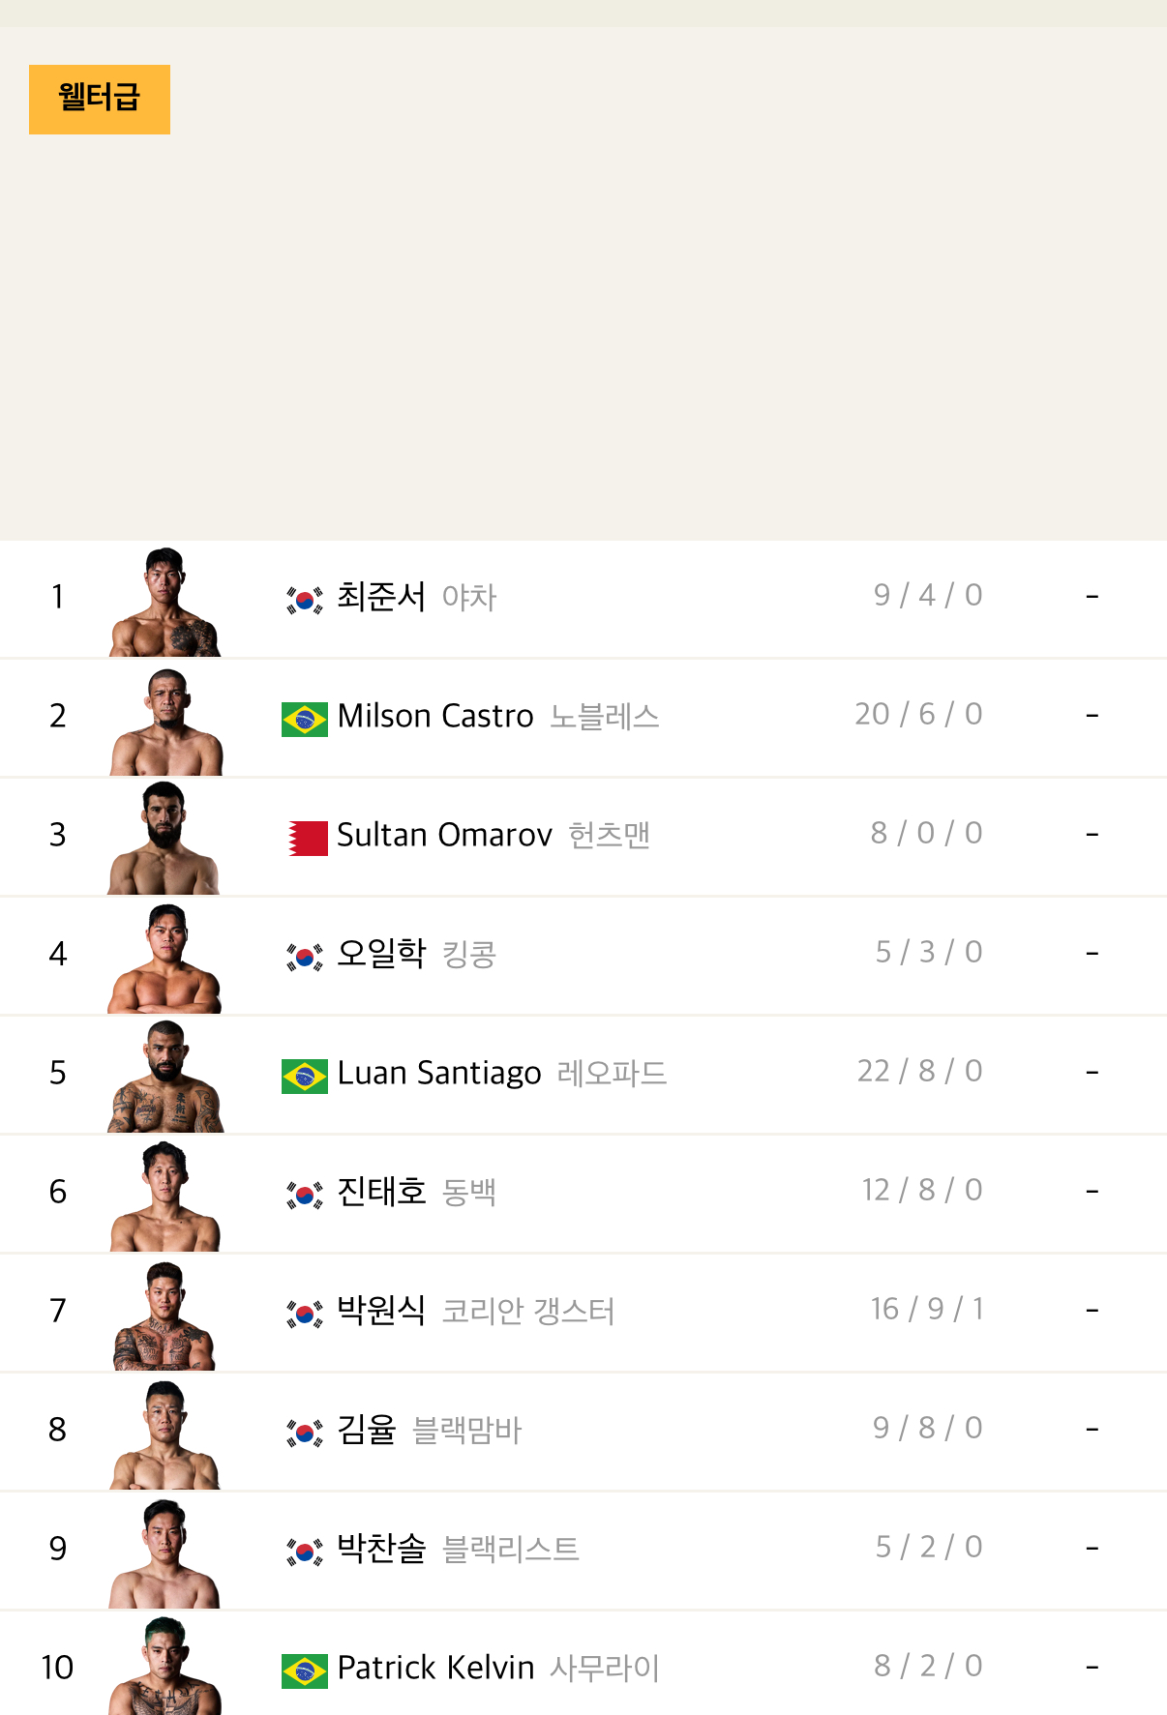Image resolution: width=1167 pixels, height=1715 pixels.
Task: Click the dash indicator beside Luan Santiago
Action: [1093, 1072]
